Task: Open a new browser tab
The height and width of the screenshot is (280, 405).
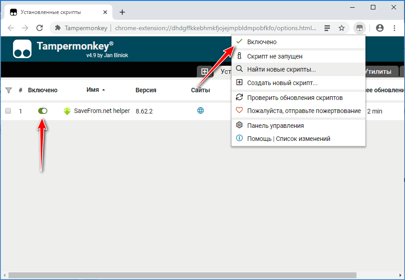Action: [x=122, y=12]
